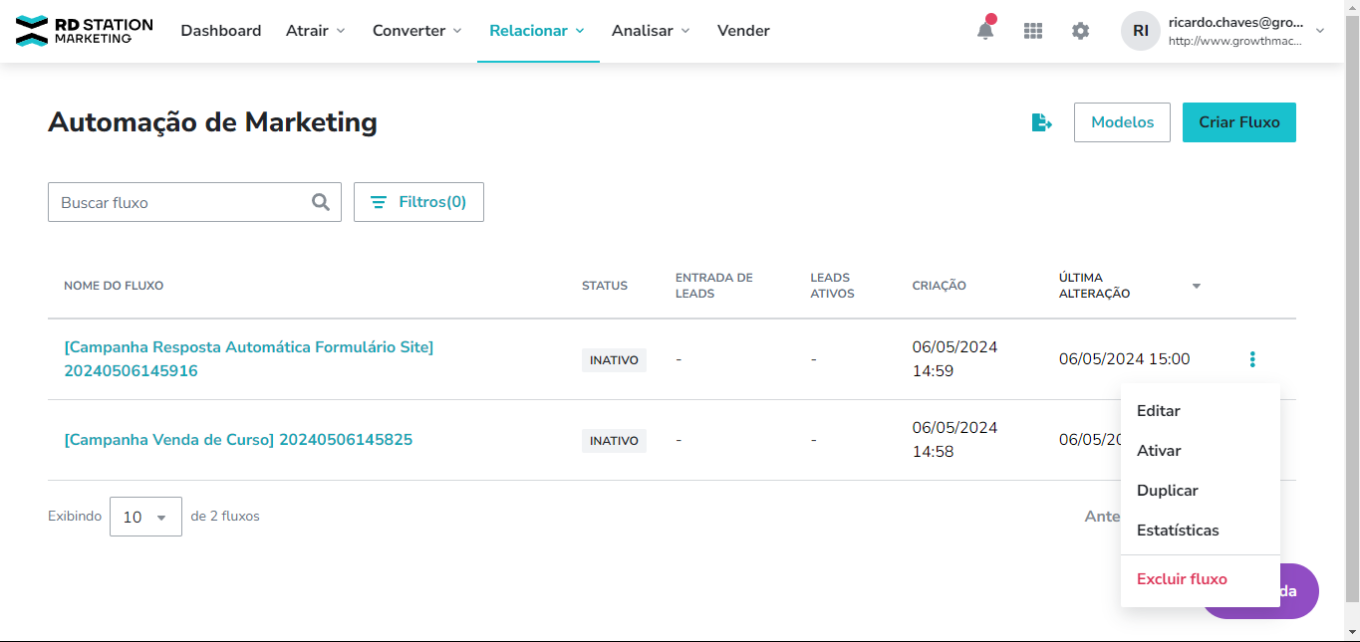Viewport: 1360px width, 642px height.
Task: Open the Campanha Venda de Curso flow
Action: [x=238, y=440]
